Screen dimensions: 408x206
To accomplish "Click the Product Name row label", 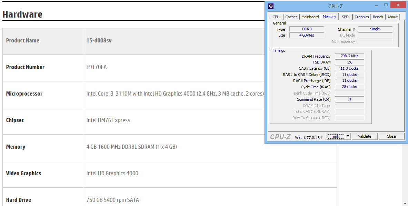I will 23,41.
